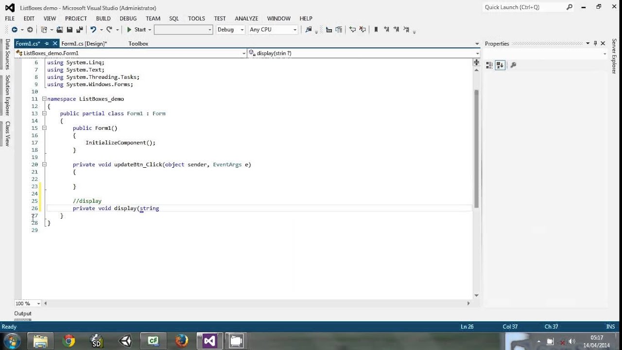
Task: Click the increase line indent icon
Action: tap(339, 30)
